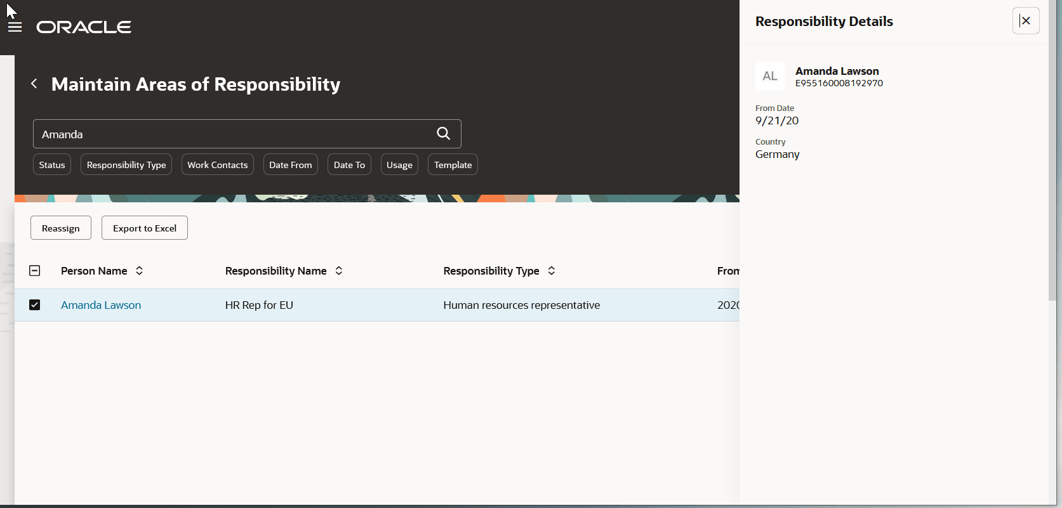
Task: Expand the Work Contacts filter
Action: [x=218, y=164]
